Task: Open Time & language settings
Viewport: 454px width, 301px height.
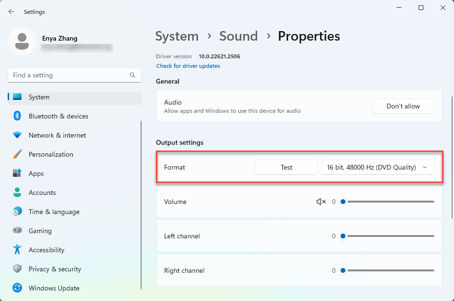Action: coord(54,212)
